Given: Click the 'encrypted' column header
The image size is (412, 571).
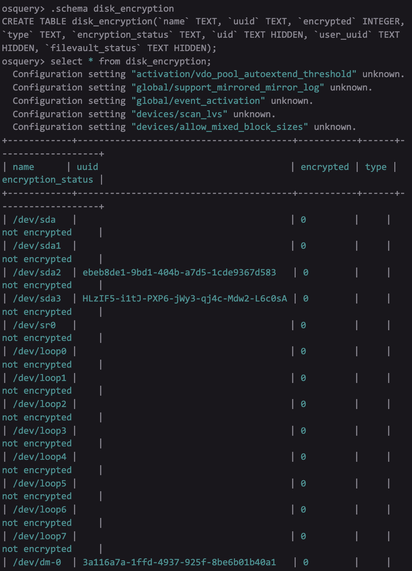Looking at the screenshot, I should click(325, 167).
